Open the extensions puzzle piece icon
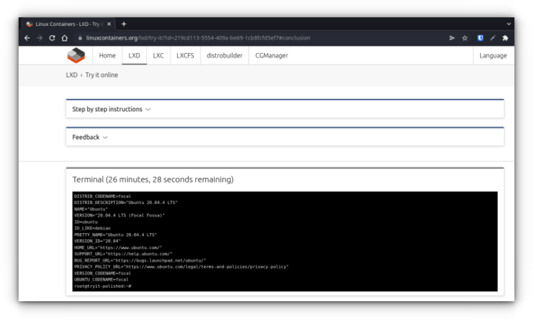The height and width of the screenshot is (321, 533). pos(505,38)
